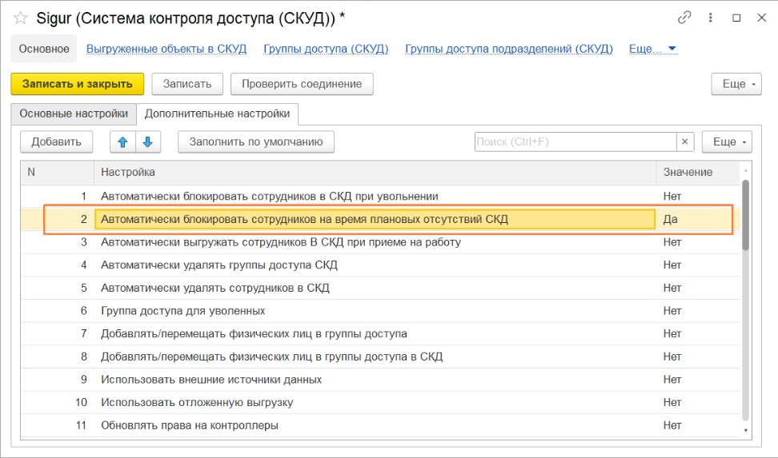
Task: Open the three-dot options menu in title bar
Action: point(711,18)
